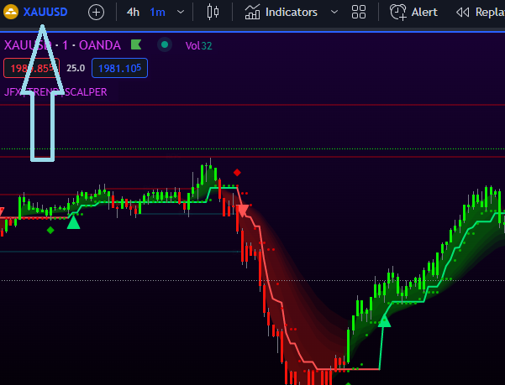Expand the chevron beside Indicators
The width and height of the screenshot is (505, 385).
click(334, 13)
